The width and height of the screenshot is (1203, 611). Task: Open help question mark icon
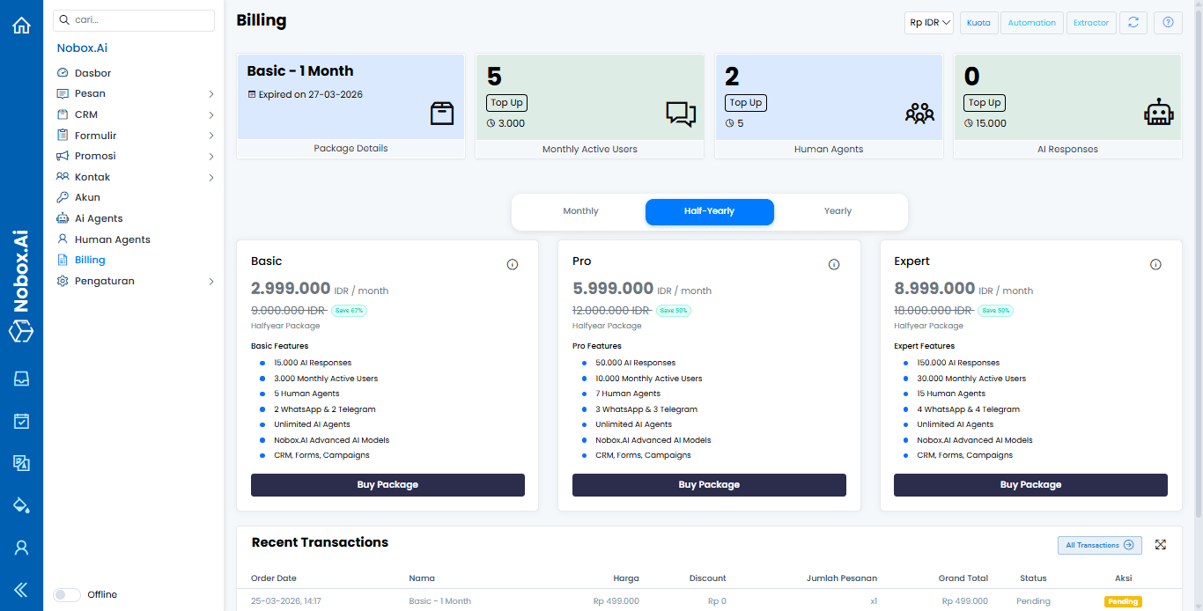point(1168,23)
